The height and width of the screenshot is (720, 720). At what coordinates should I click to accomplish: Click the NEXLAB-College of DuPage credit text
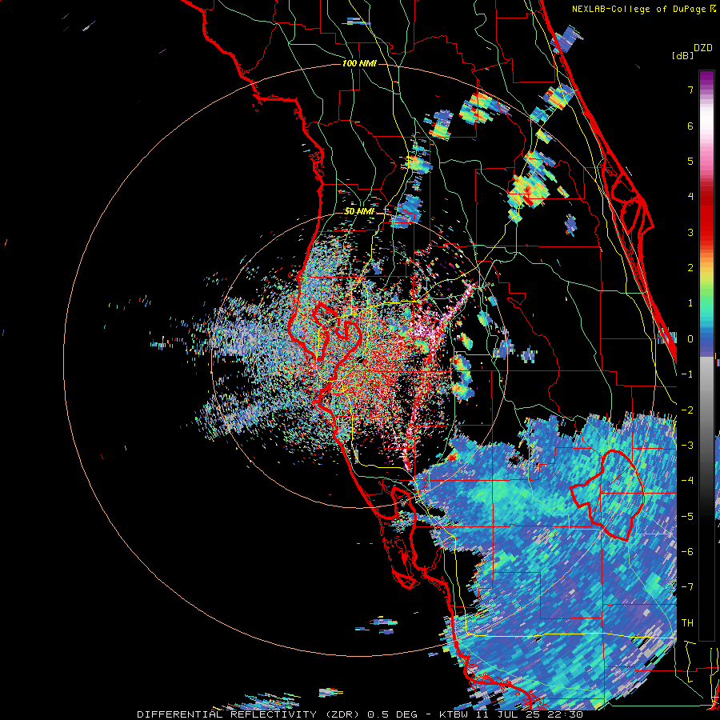click(x=638, y=9)
